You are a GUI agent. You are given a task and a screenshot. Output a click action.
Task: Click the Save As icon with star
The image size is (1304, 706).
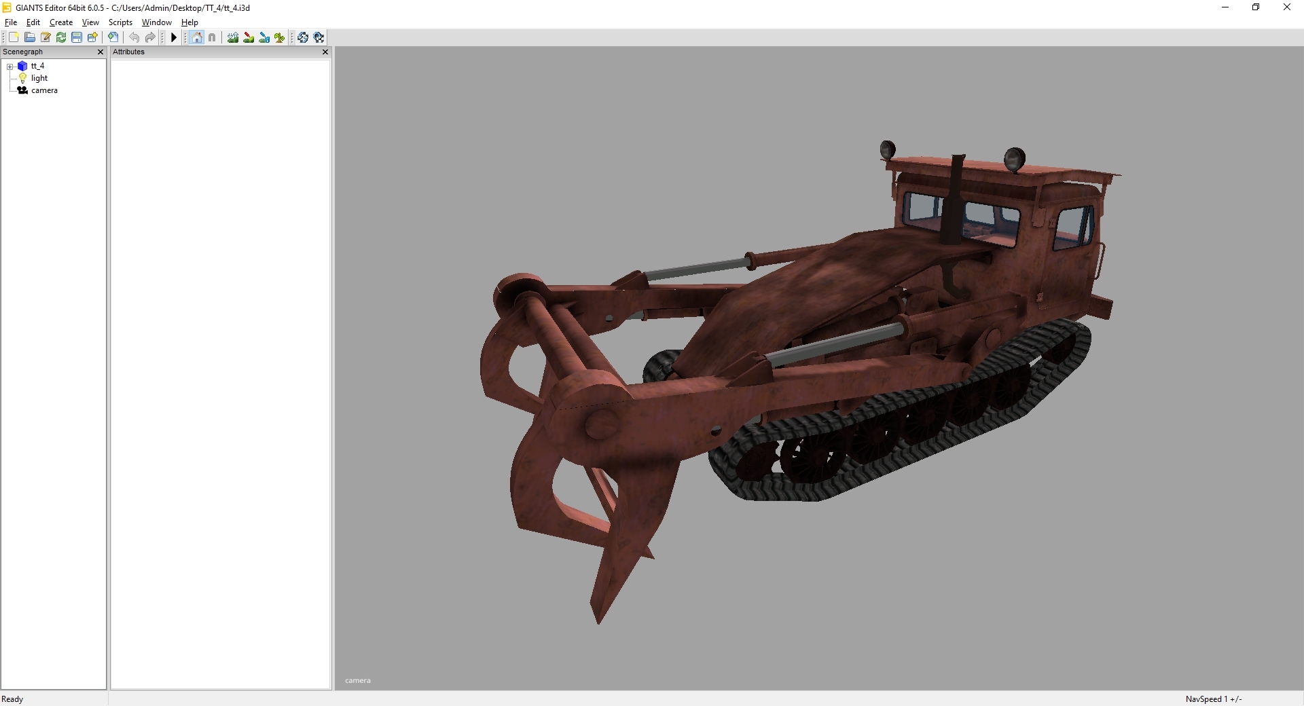(92, 37)
